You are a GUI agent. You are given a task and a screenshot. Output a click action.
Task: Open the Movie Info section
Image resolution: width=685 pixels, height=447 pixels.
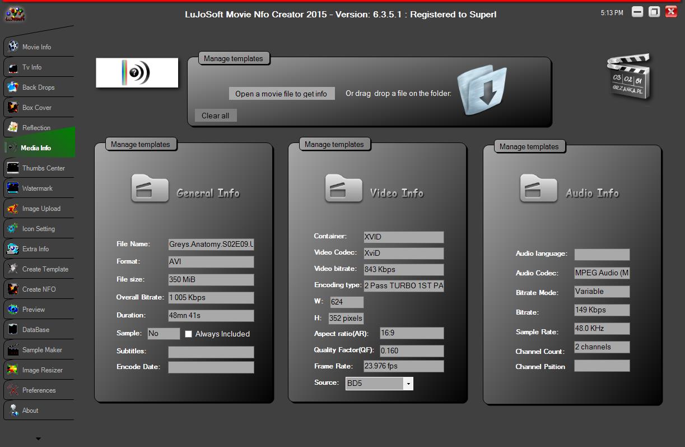[x=39, y=47]
